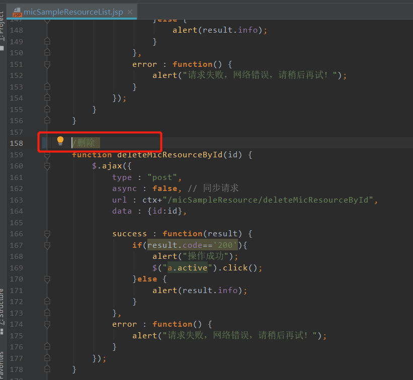This screenshot has height=380, width=413.
Task: Collapse fold marker at line 151
Action: [x=47, y=64]
